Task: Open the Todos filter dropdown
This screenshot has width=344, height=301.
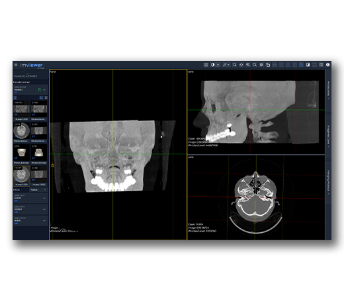Action: tap(38, 190)
